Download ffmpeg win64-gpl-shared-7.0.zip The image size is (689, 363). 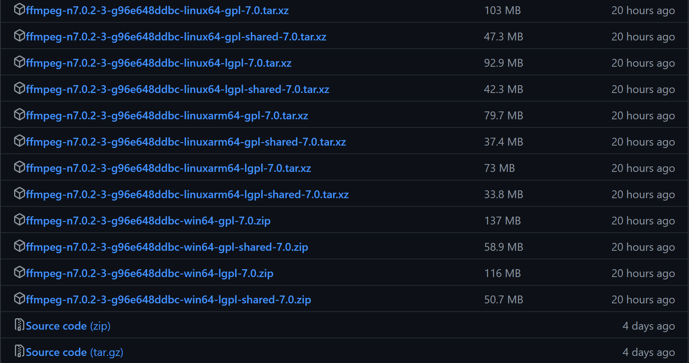167,247
